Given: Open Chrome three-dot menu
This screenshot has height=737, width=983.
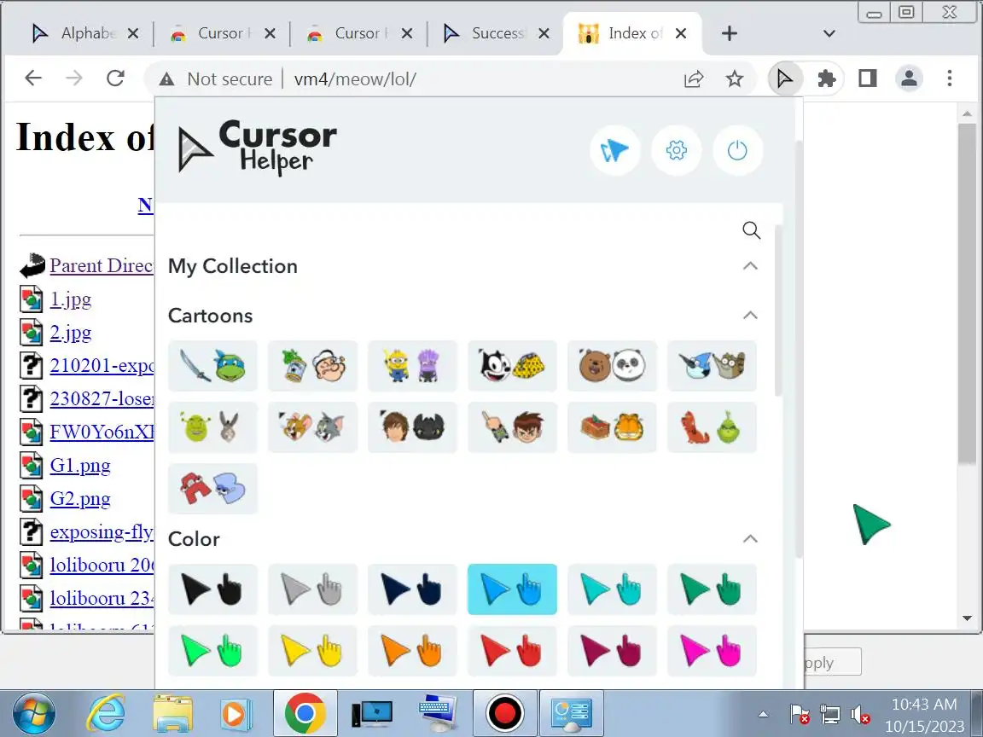Looking at the screenshot, I should coord(950,79).
